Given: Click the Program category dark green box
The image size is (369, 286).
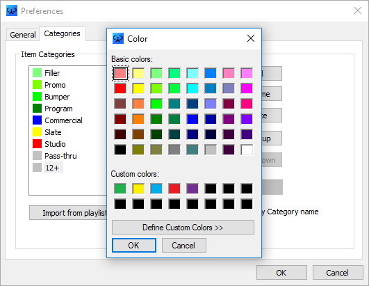Looking at the screenshot, I should click(x=38, y=109).
